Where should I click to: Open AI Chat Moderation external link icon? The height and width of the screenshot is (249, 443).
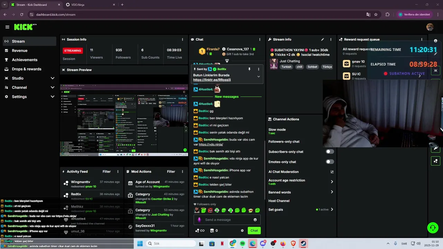pyautogui.click(x=332, y=172)
